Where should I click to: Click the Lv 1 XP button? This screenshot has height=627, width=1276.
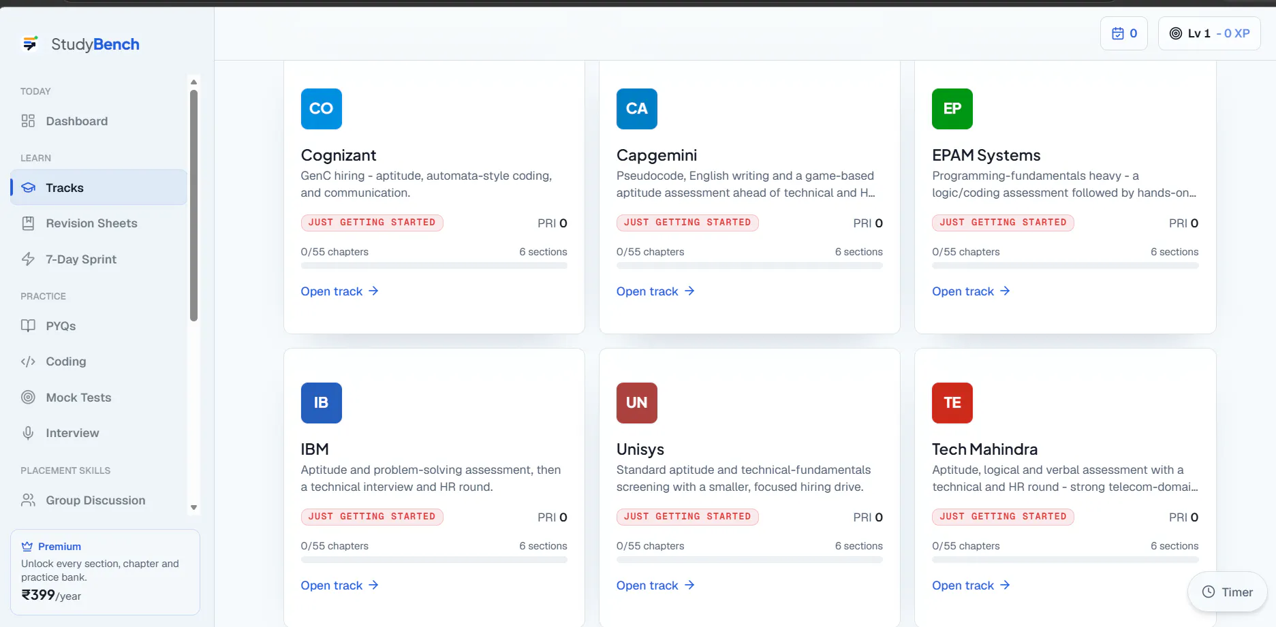pos(1209,33)
